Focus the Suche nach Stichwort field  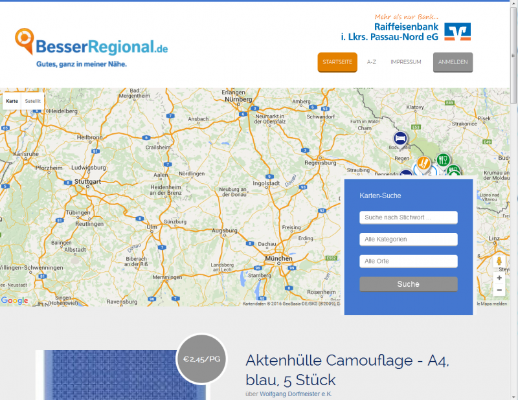point(409,217)
